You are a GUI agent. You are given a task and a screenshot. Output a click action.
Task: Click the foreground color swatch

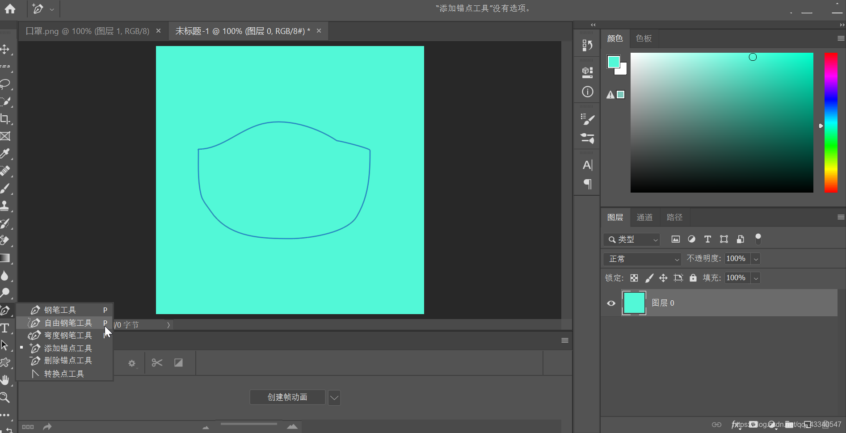tap(614, 62)
